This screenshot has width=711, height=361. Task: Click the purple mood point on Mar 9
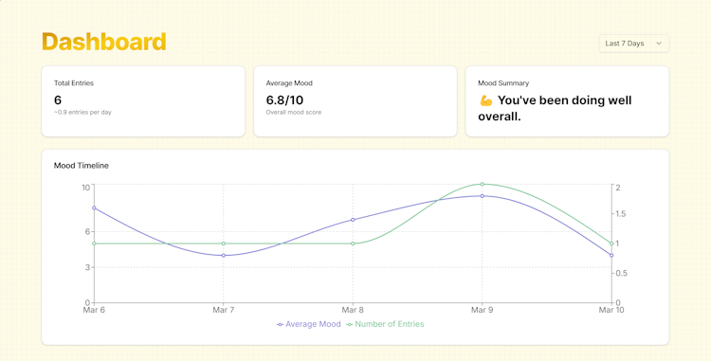pos(482,196)
